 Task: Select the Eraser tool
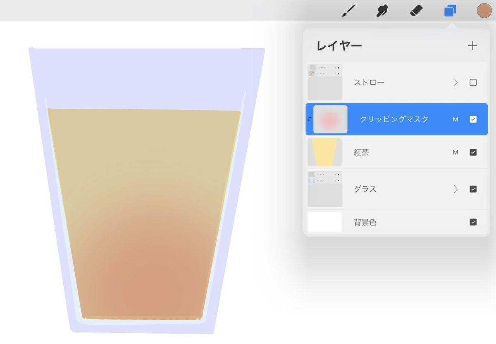pos(416,11)
